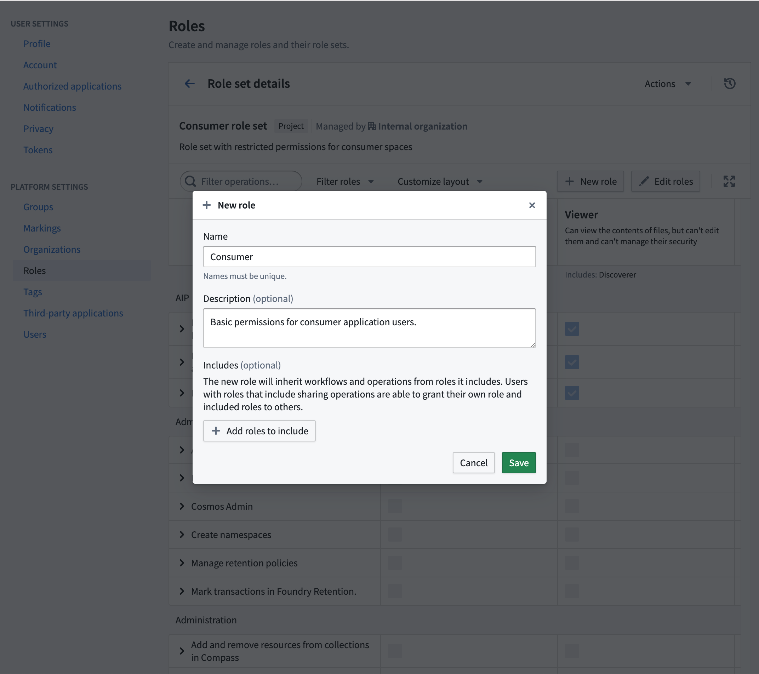Image resolution: width=759 pixels, height=674 pixels.
Task: Click the search icon in Filter operations
Action: click(x=190, y=181)
